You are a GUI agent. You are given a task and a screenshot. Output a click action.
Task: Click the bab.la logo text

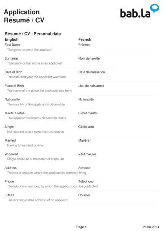pyautogui.click(x=135, y=13)
